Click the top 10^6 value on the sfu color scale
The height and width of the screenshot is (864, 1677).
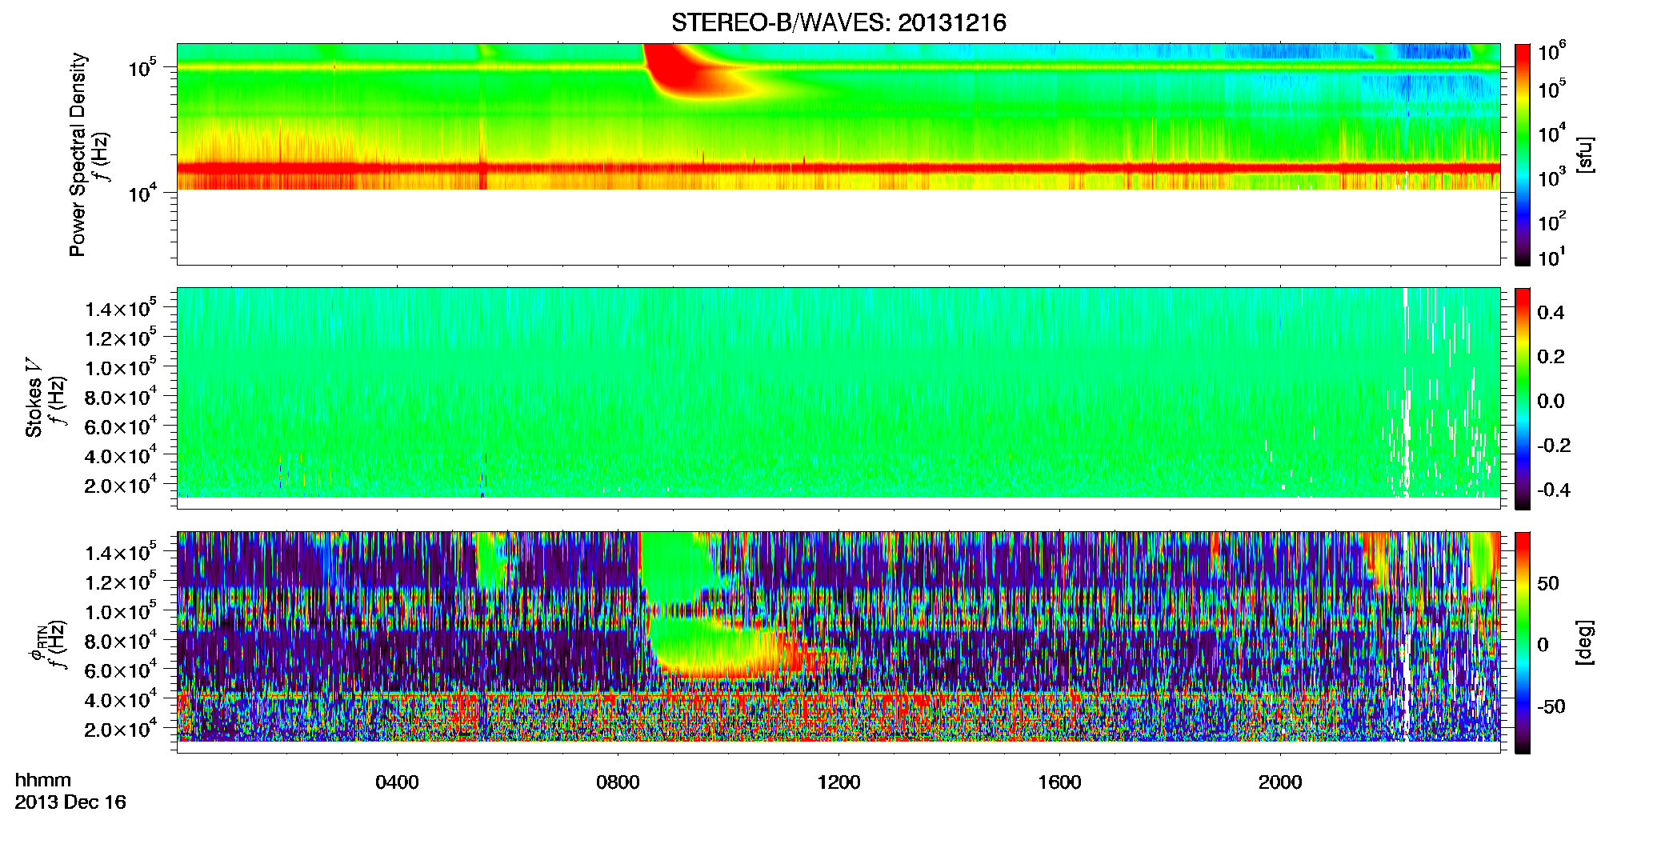coord(1551,51)
